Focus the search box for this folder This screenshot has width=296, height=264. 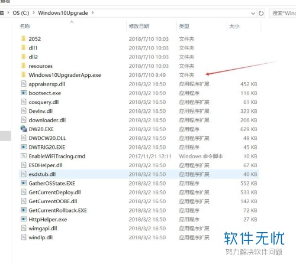coord(283,13)
